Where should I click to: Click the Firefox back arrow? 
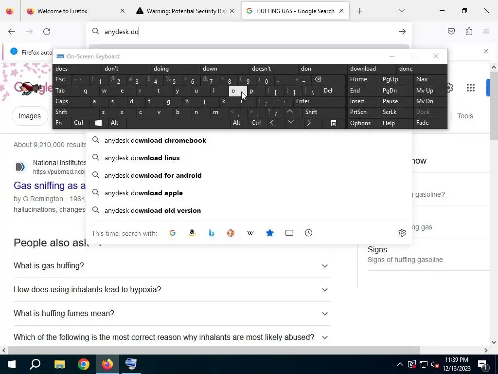(x=12, y=32)
